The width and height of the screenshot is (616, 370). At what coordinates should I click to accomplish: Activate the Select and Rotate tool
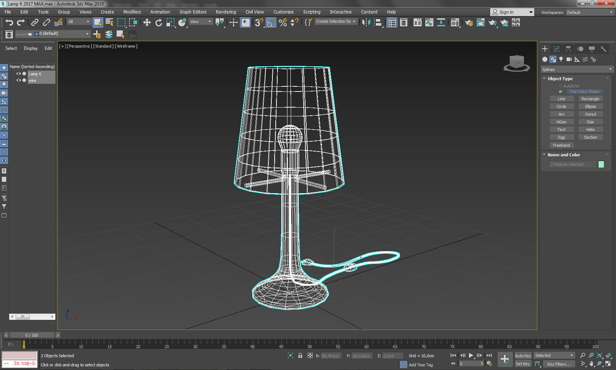pos(158,22)
